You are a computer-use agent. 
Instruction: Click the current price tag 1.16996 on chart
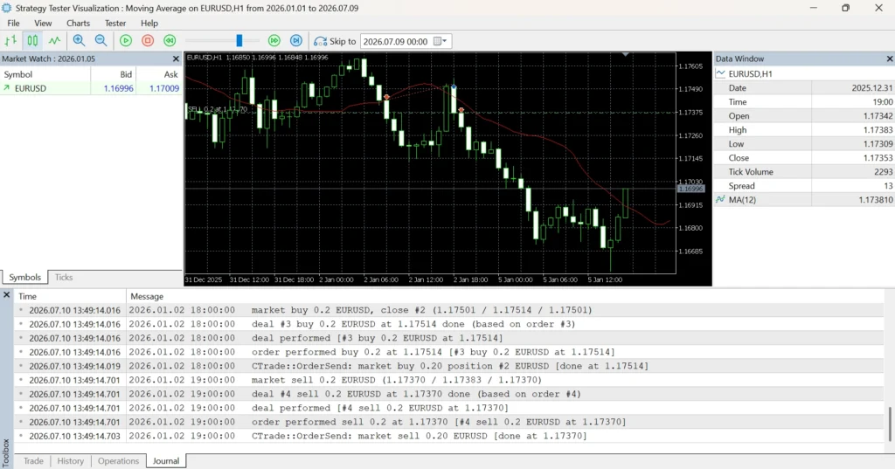tap(691, 189)
